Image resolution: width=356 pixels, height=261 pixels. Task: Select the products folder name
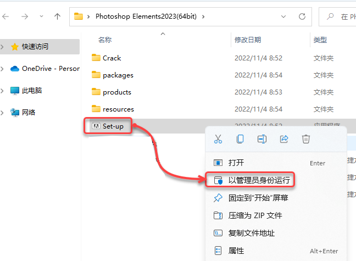click(117, 92)
